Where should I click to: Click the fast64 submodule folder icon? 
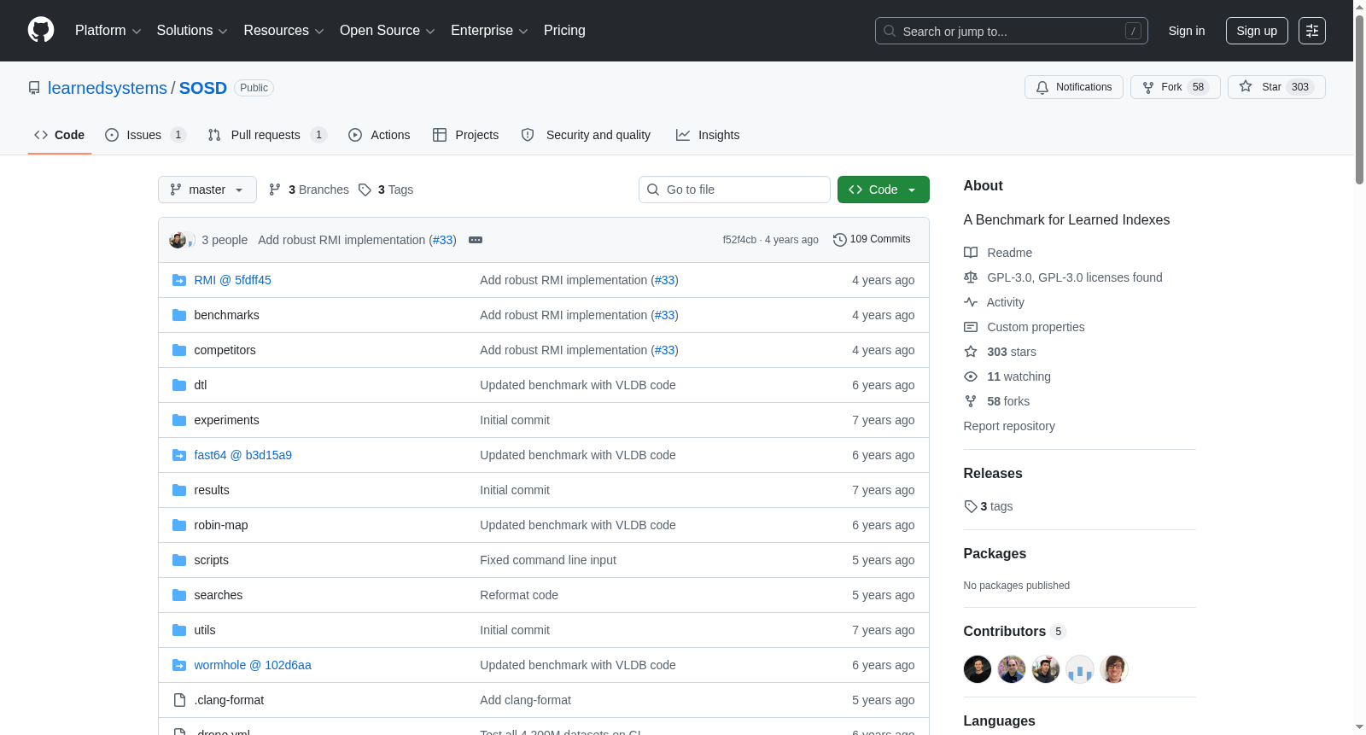click(x=179, y=455)
